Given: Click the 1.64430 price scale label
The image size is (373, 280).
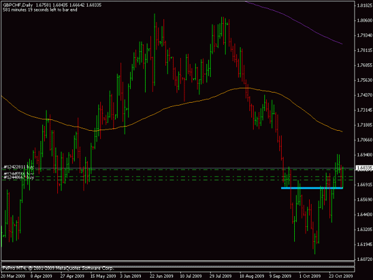Looking at the screenshot, I should click(x=365, y=214).
